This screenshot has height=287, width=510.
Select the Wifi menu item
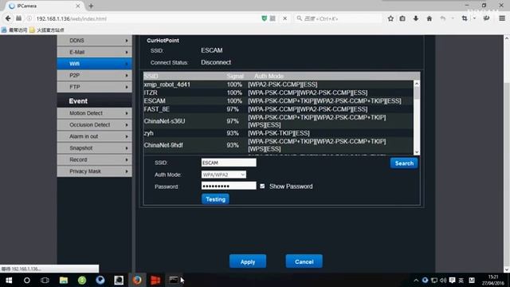click(x=94, y=64)
